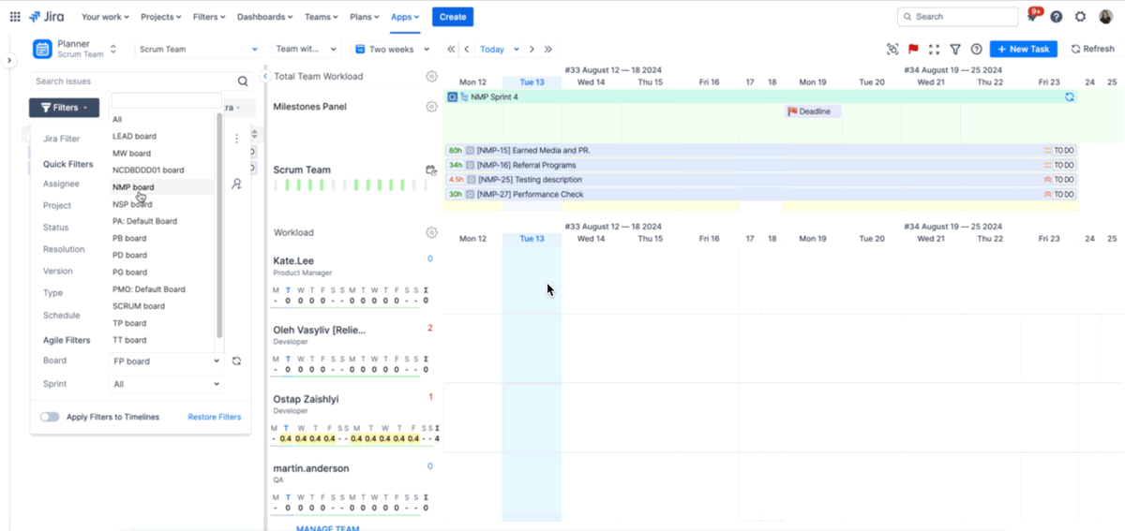The height and width of the screenshot is (531, 1125).
Task: Click the red flag milestone icon
Action: pos(913,50)
